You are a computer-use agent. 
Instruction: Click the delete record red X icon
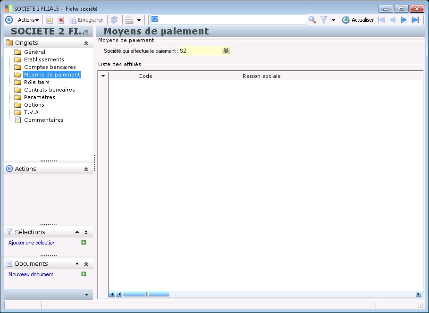61,20
